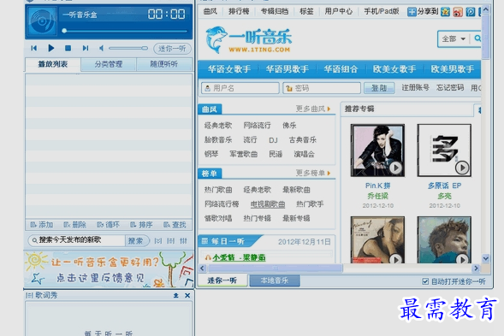Click the vertical scrollbar down arrow
Screen dimensions: 504x336
pos(486,258)
